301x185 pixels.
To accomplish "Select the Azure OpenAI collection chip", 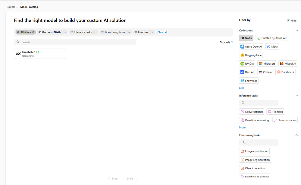I will pyautogui.click(x=251, y=46).
